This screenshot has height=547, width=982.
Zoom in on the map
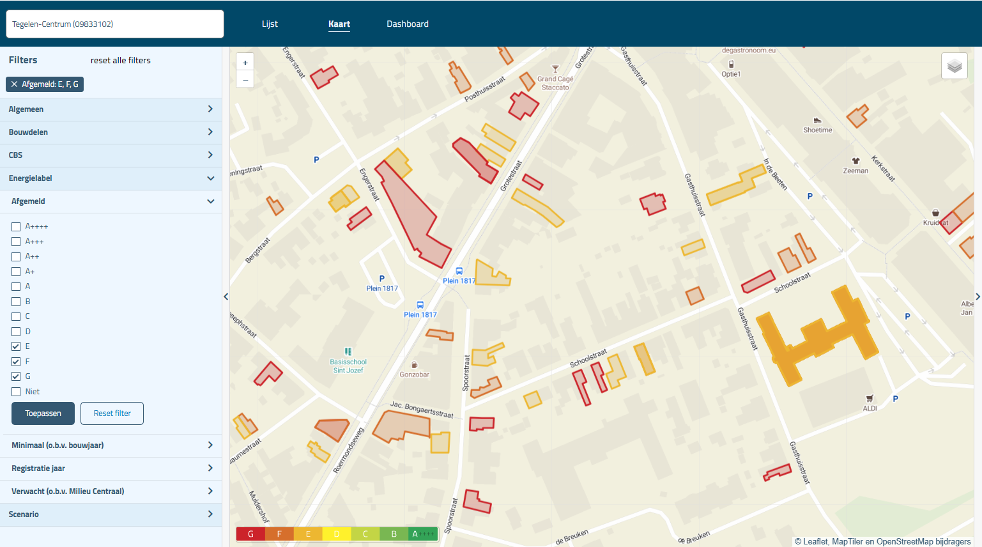pos(245,63)
